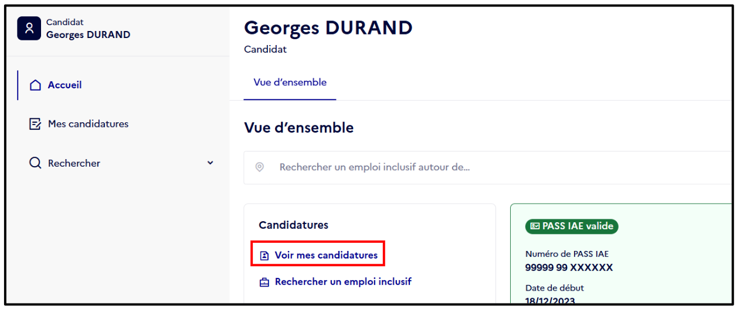Click the Accueil house icon
The height and width of the screenshot is (310, 740).
(x=35, y=85)
